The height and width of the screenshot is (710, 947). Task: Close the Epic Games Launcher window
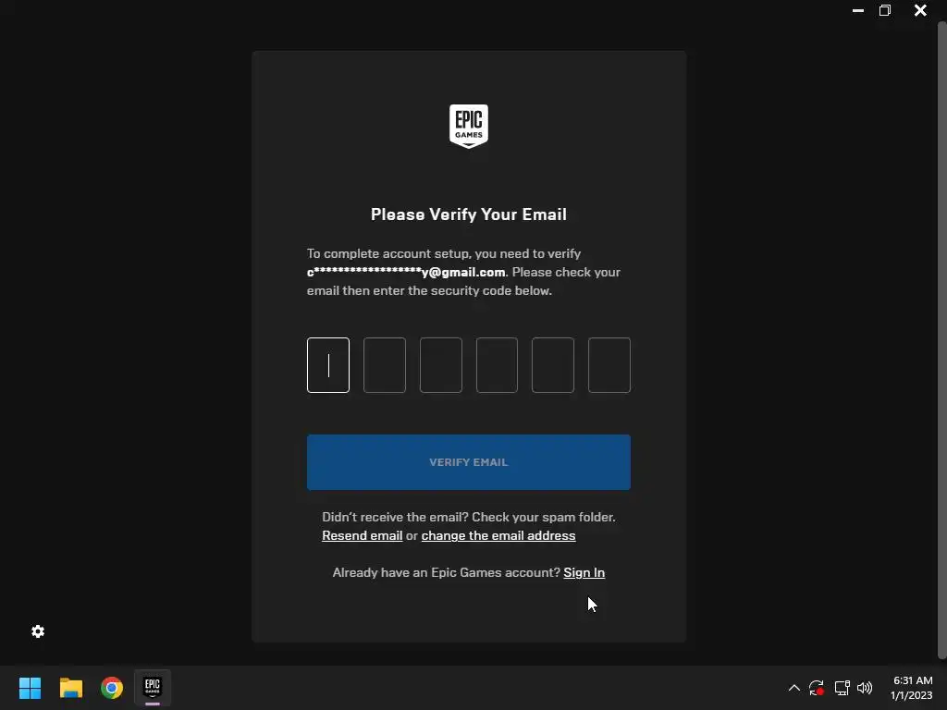[920, 10]
